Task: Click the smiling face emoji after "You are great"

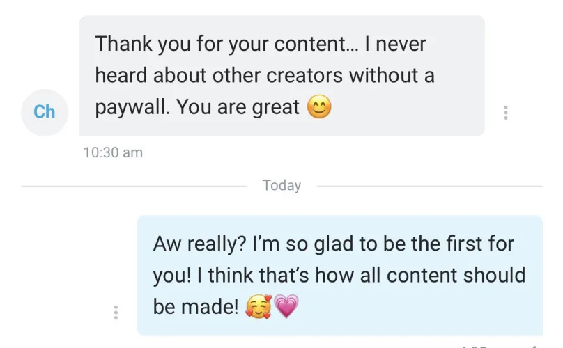Action: pos(319,107)
